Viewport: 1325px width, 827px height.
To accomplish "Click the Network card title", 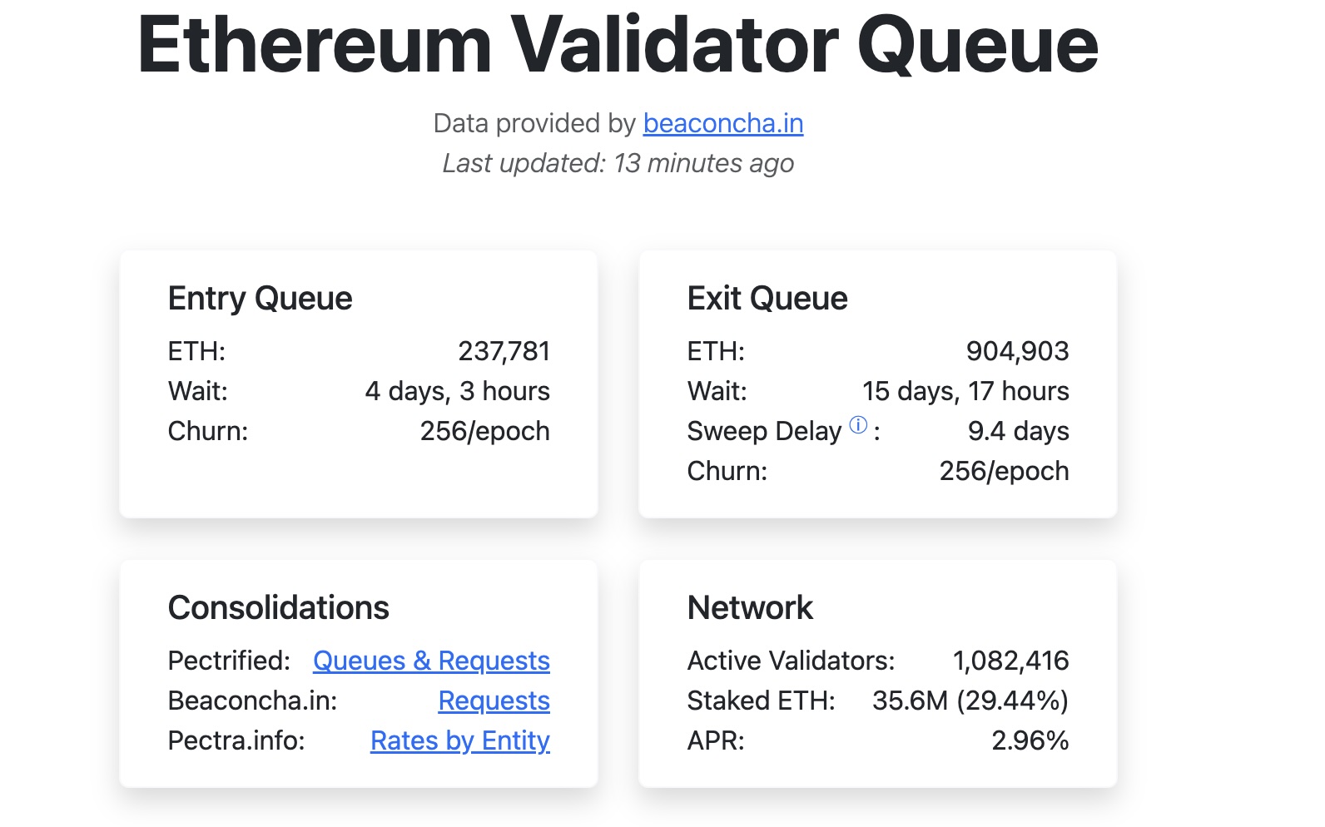I will (750, 607).
